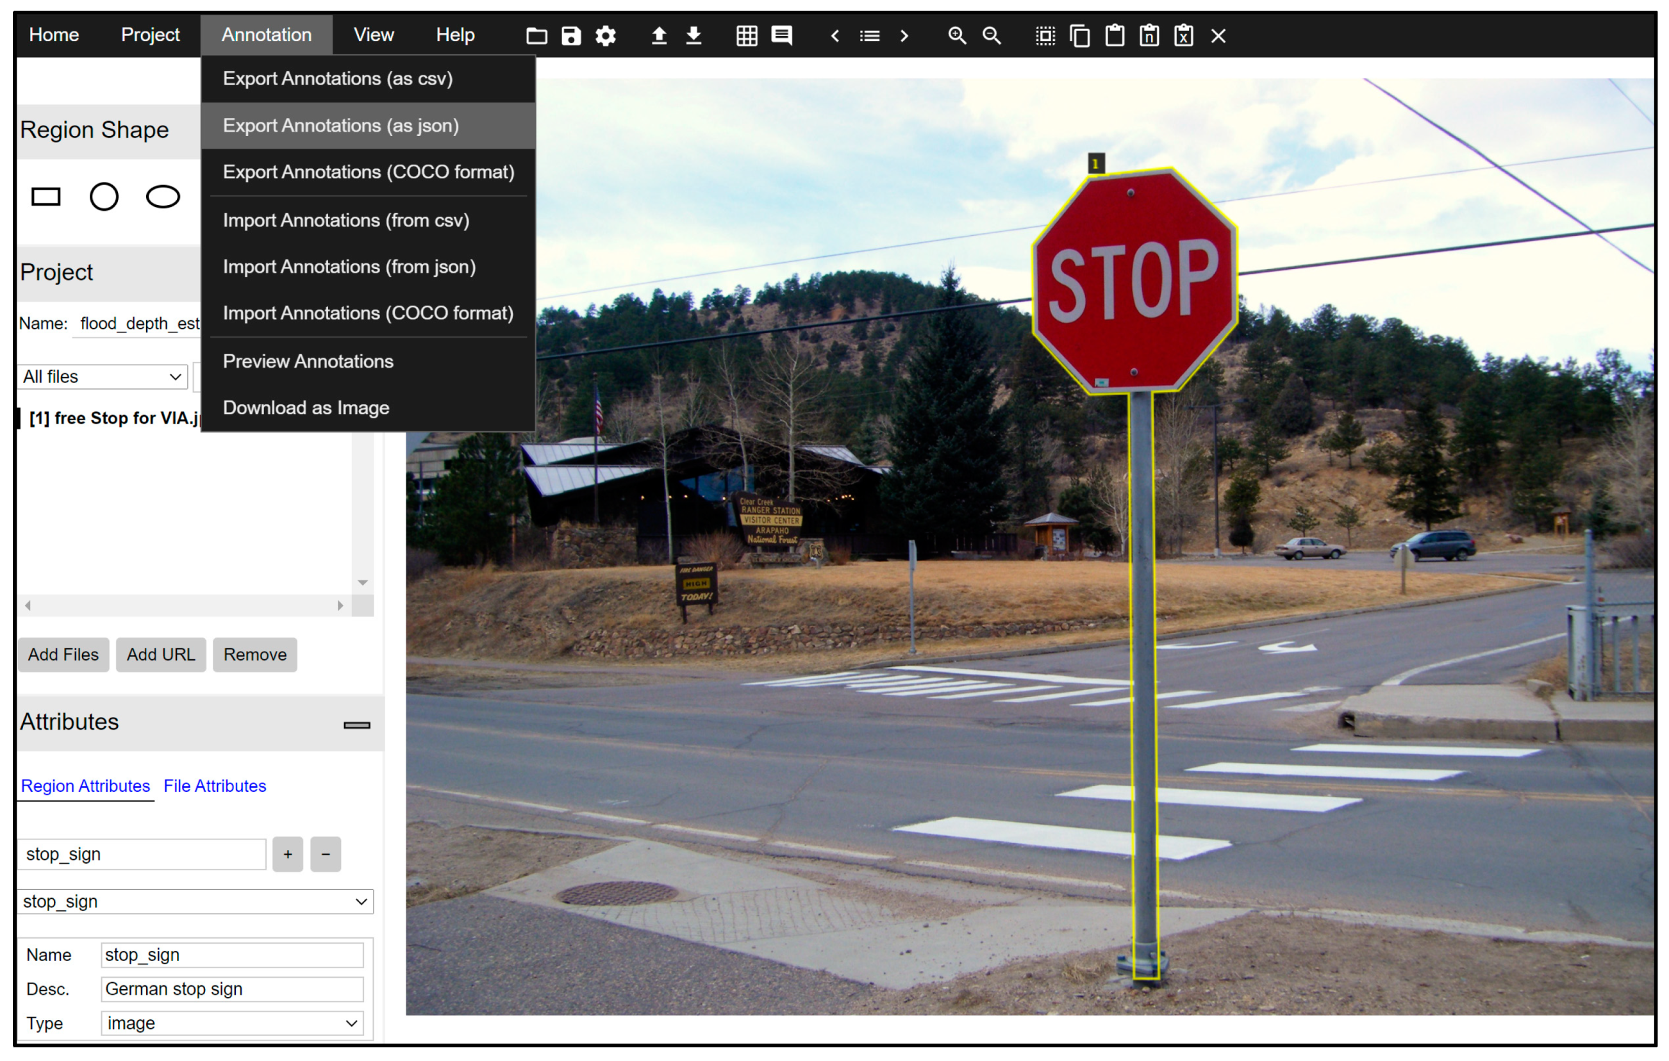The width and height of the screenshot is (1669, 1061).
Task: Collapse the Attributes panel
Action: (x=357, y=725)
